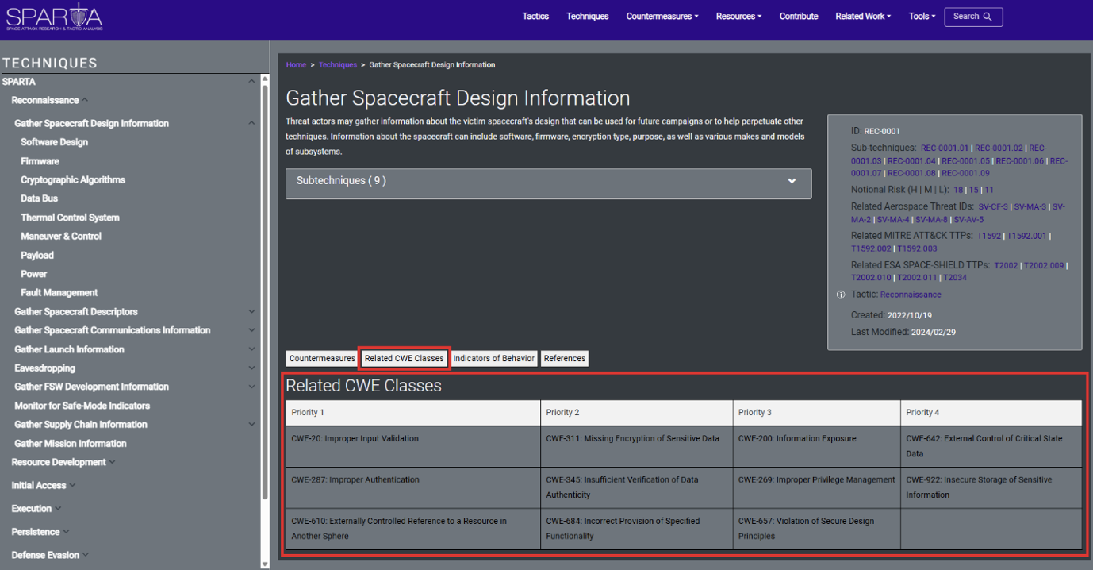The image size is (1093, 570).
Task: Select Software Design in sidebar
Action: pyautogui.click(x=54, y=142)
